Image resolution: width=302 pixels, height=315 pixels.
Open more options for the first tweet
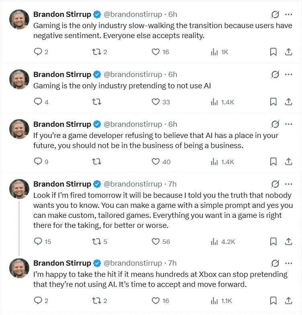tap(288, 14)
